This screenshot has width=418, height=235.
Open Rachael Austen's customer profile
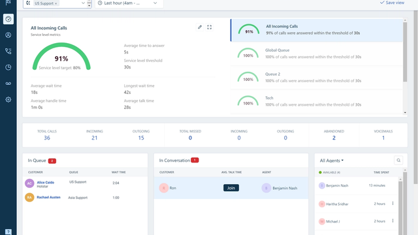(x=48, y=197)
